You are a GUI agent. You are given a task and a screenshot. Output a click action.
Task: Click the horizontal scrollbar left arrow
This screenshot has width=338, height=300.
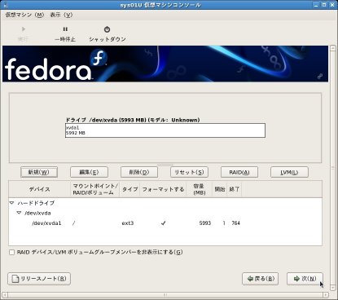tap(5, 295)
